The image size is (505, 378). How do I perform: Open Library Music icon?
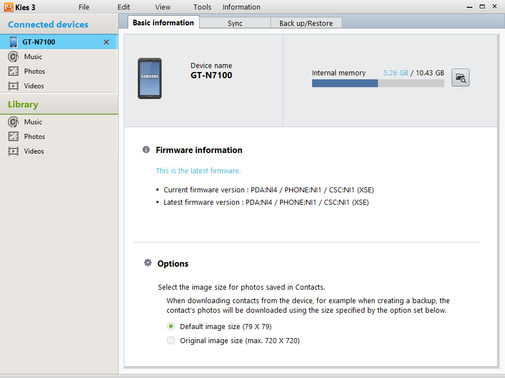coord(13,122)
